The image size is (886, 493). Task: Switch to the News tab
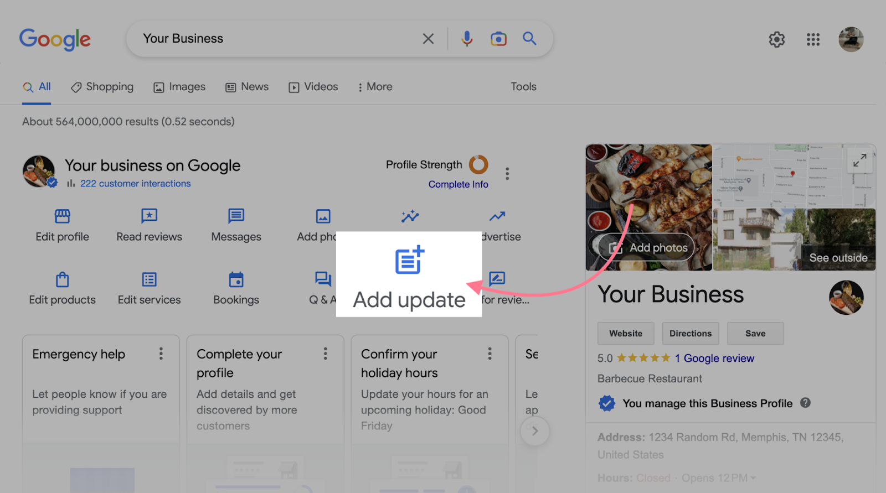point(247,87)
